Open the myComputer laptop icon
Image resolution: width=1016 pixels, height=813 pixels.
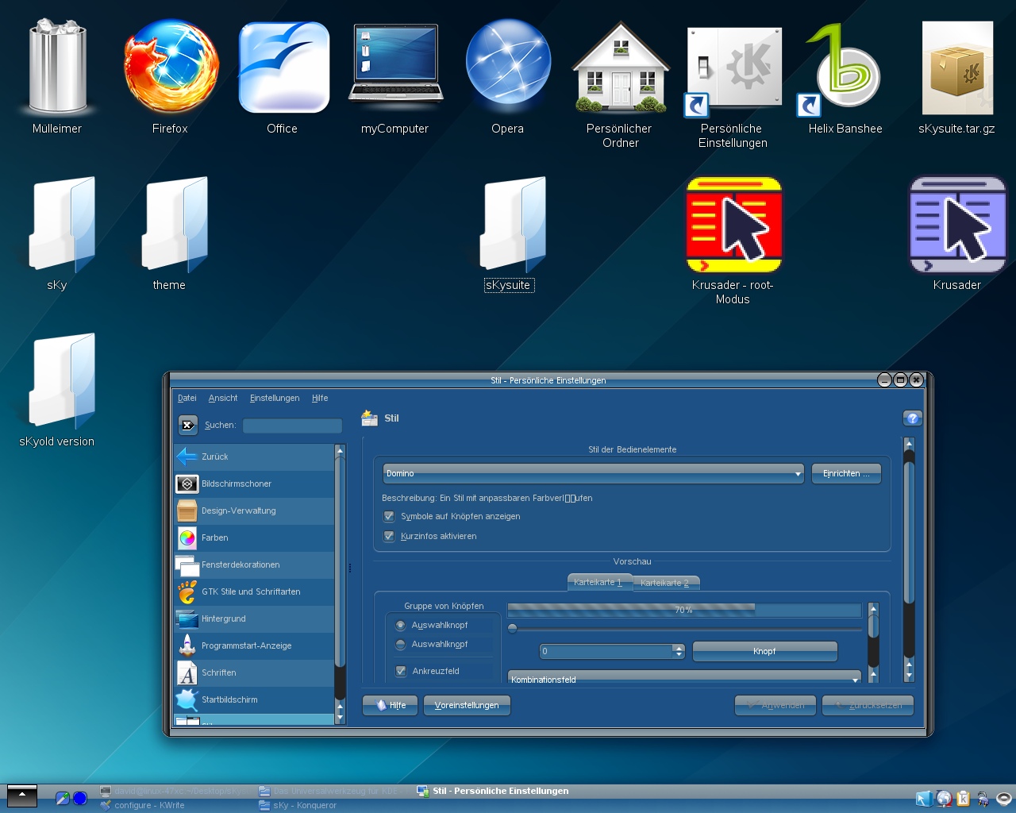(x=395, y=64)
